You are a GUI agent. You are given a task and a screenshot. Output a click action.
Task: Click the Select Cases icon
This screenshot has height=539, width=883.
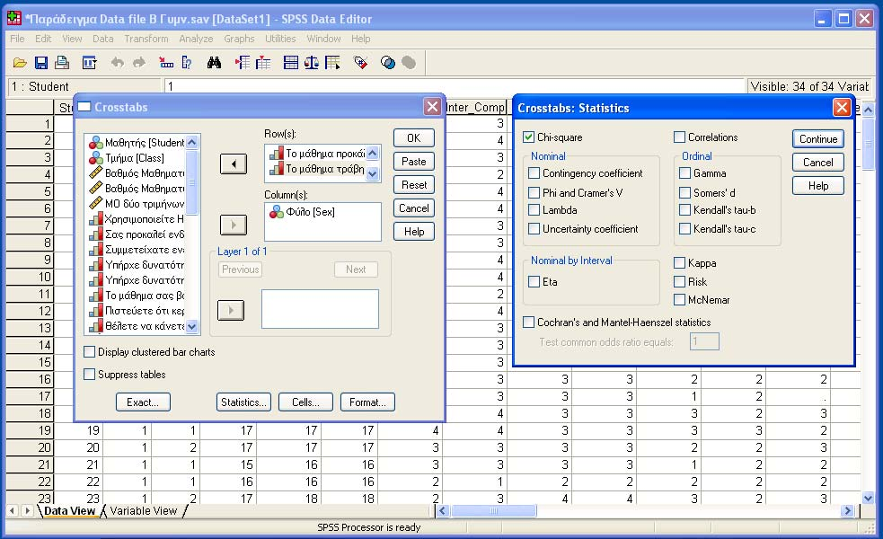[x=333, y=63]
